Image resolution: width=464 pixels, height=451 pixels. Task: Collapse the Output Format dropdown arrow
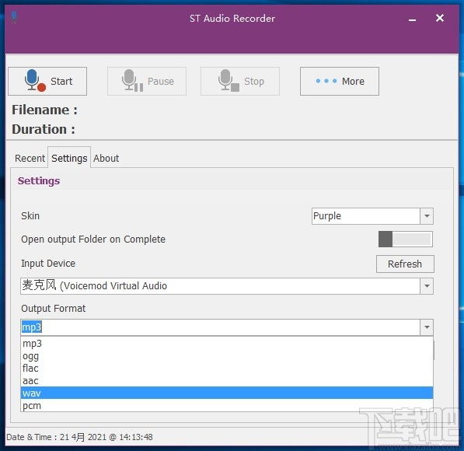(x=427, y=327)
